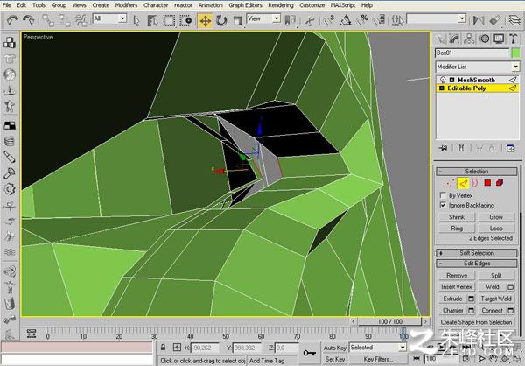Open the named selection sets dropdown

(462, 18)
